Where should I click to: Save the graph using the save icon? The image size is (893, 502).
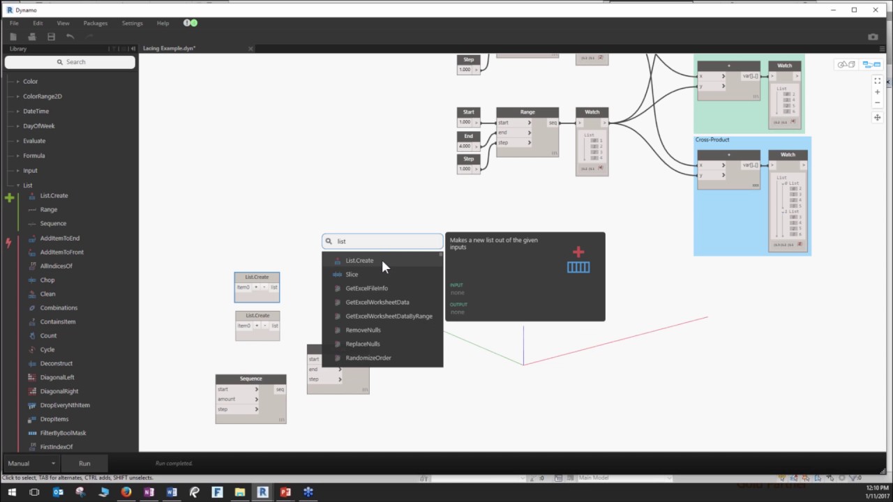[x=51, y=36]
